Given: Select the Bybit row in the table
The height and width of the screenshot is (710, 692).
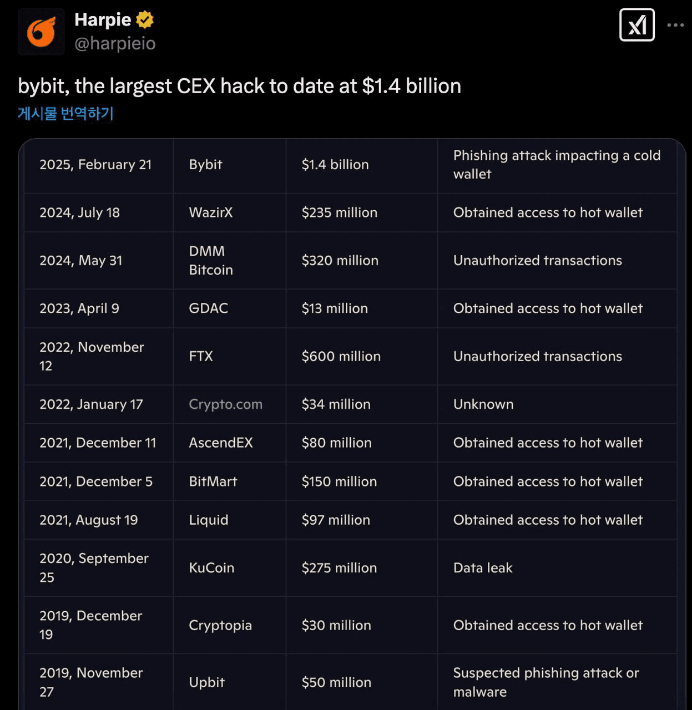Looking at the screenshot, I should point(205,165).
